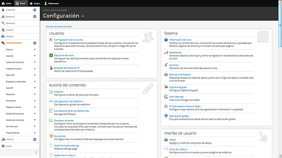The width and height of the screenshot is (282, 158).
Task: Open Filtro de módulo link
Action: pyautogui.click(x=178, y=149)
